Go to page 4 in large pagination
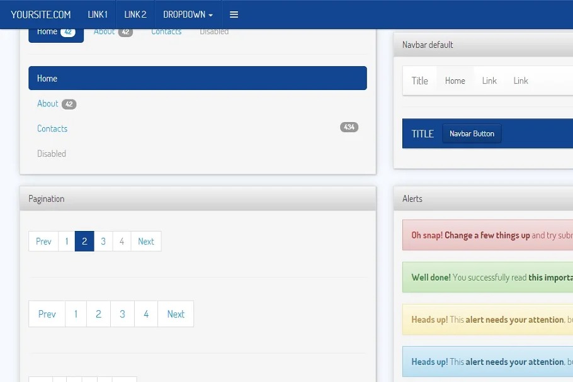Screen dimensions: 573x382 pos(146,314)
